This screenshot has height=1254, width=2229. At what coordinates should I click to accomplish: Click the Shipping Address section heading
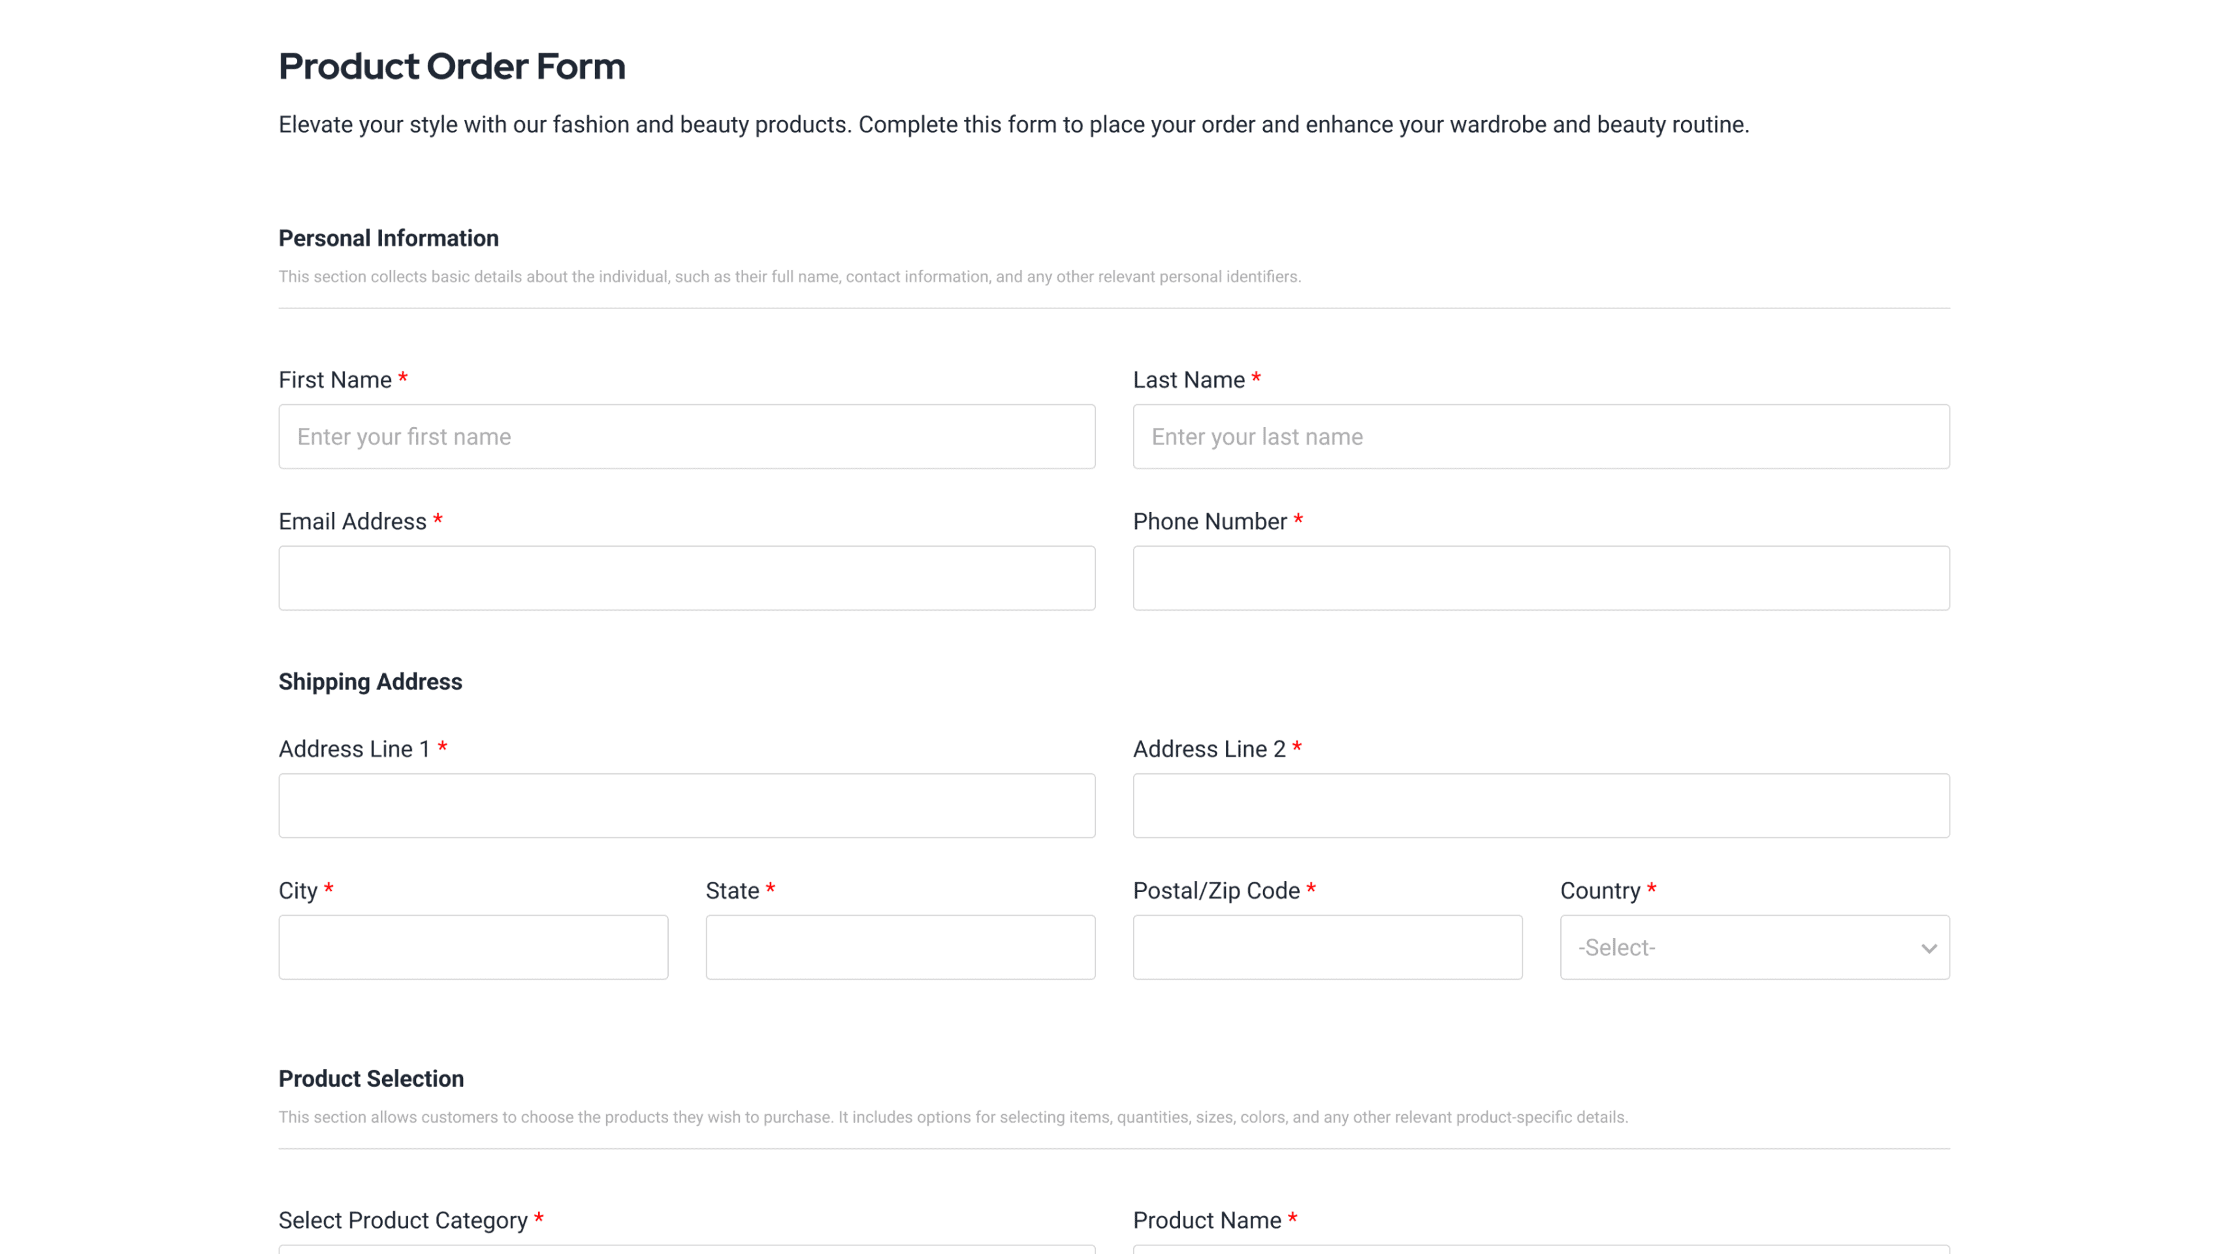(370, 682)
